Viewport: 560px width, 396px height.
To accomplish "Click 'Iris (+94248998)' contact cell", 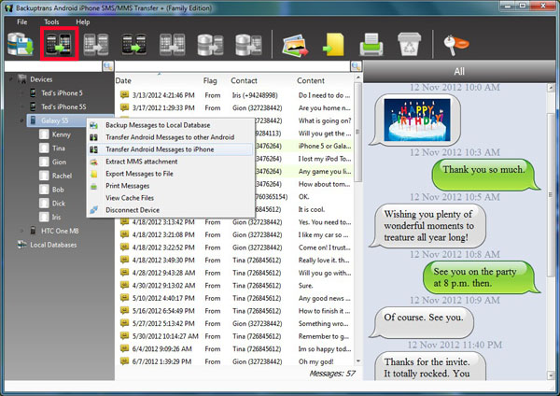I will pyautogui.click(x=255, y=95).
